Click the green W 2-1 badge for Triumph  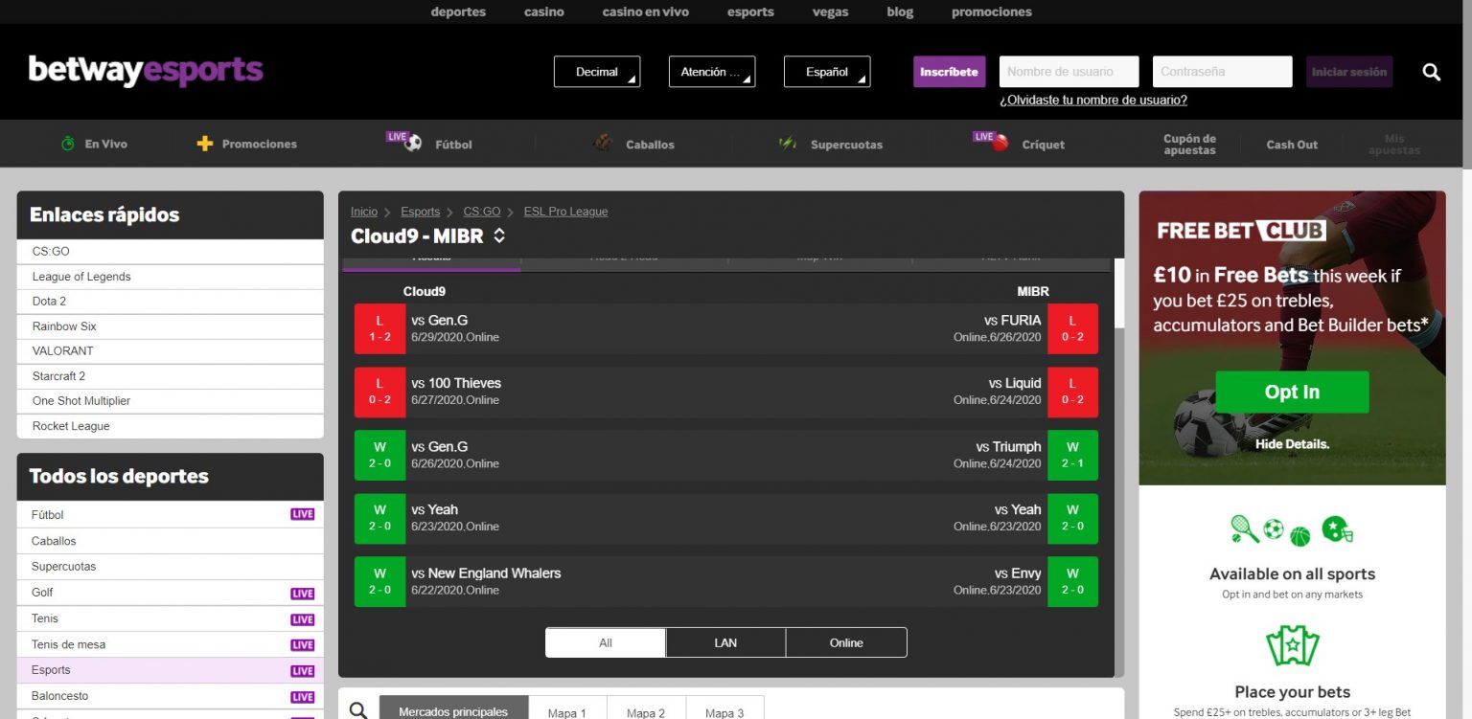pos(1072,455)
